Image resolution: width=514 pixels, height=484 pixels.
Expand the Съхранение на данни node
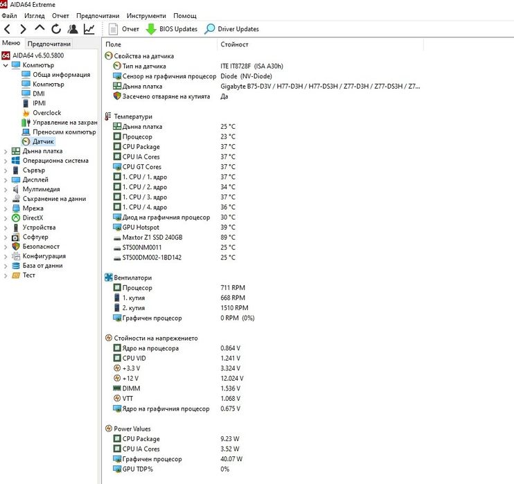pos(6,199)
